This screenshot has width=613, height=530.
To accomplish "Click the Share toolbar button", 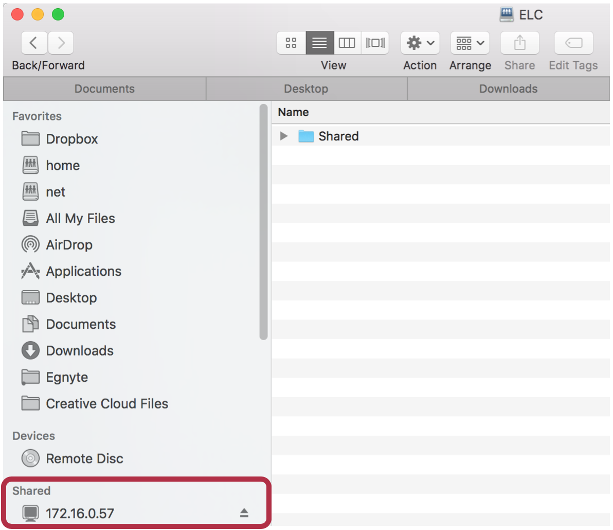I will (x=519, y=43).
